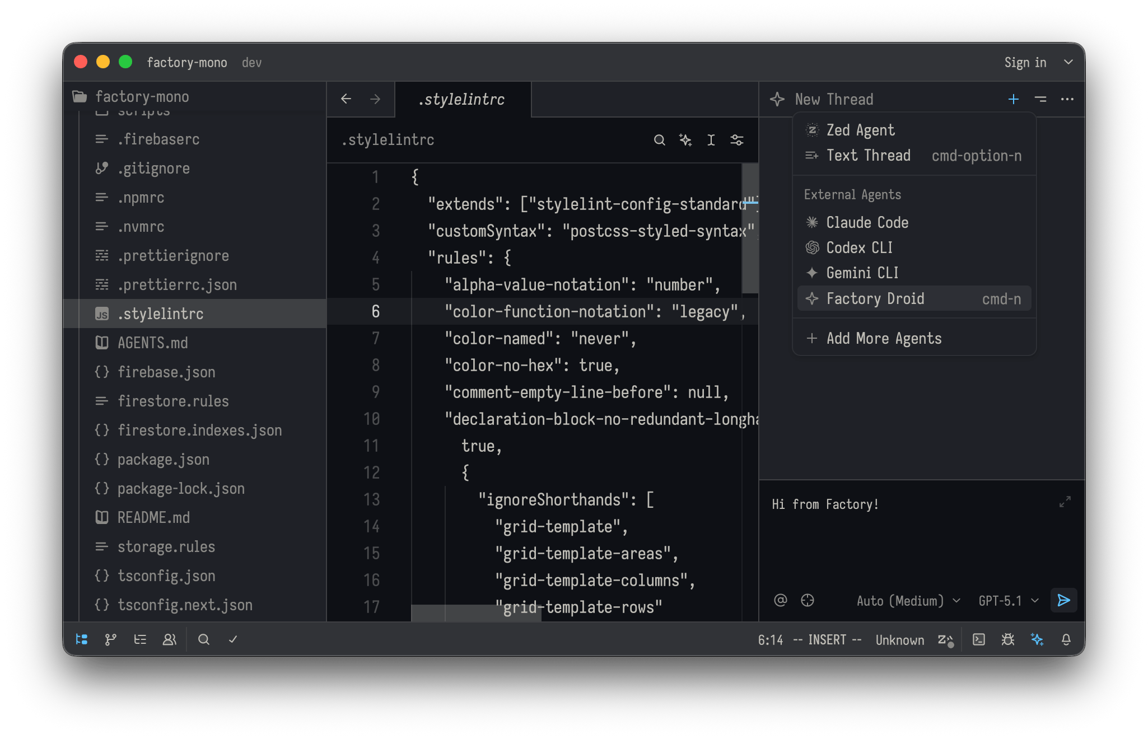
Task: Click the crosshair icon beside the @ icon
Action: (808, 600)
